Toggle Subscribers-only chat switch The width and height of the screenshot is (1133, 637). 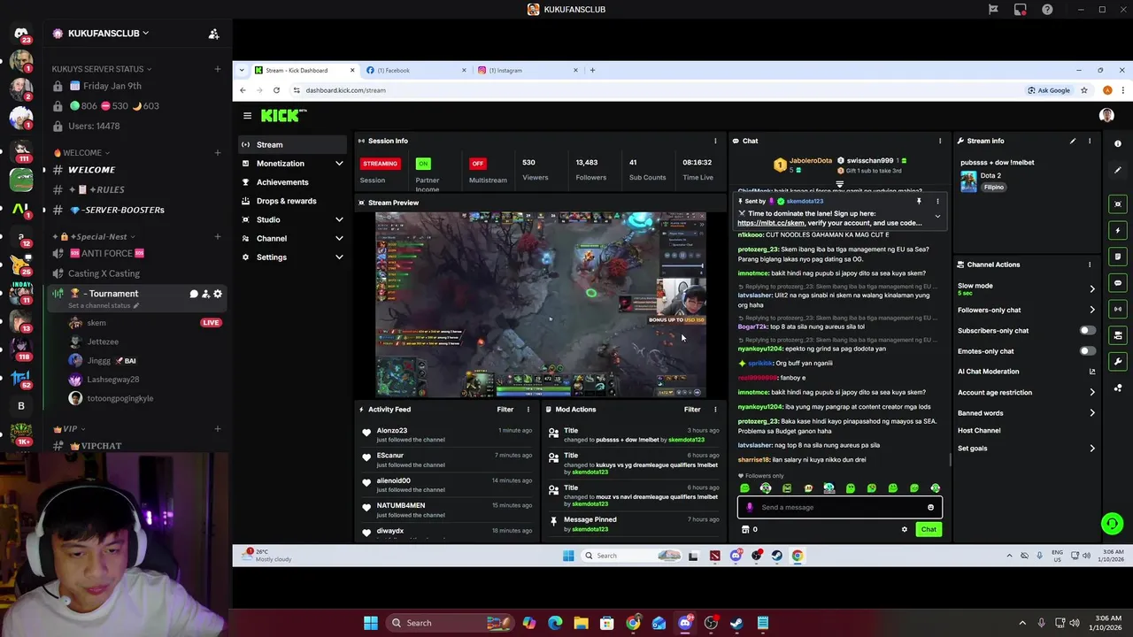(1087, 331)
